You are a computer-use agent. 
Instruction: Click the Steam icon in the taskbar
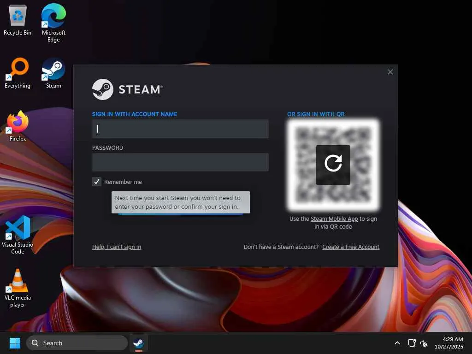click(x=138, y=343)
